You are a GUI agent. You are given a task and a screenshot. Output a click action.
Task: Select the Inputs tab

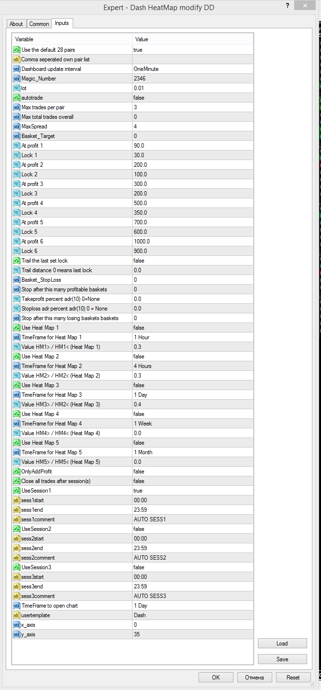click(62, 23)
